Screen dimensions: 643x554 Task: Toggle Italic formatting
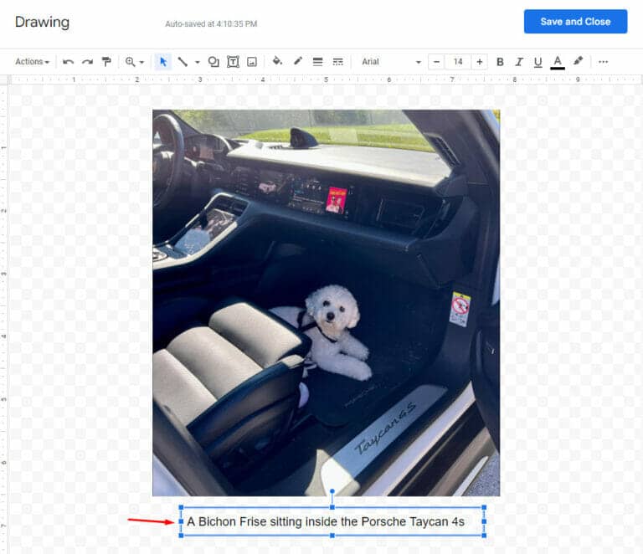519,62
